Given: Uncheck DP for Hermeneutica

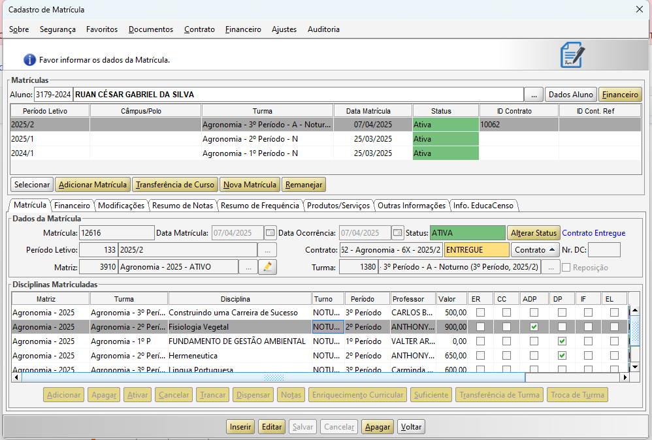Looking at the screenshot, I should click(x=562, y=356).
